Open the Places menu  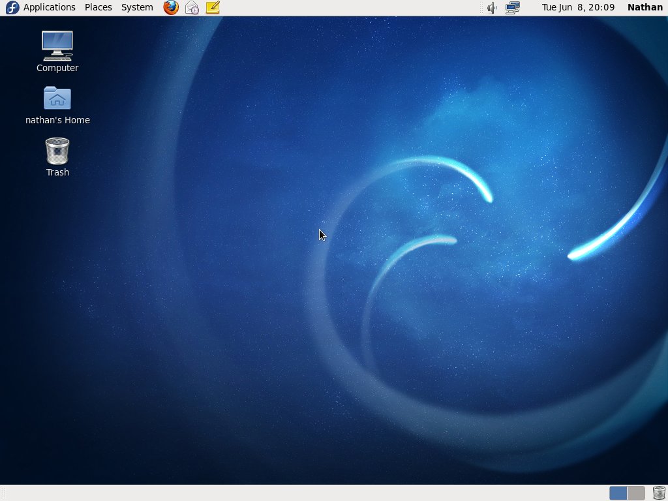pos(99,8)
